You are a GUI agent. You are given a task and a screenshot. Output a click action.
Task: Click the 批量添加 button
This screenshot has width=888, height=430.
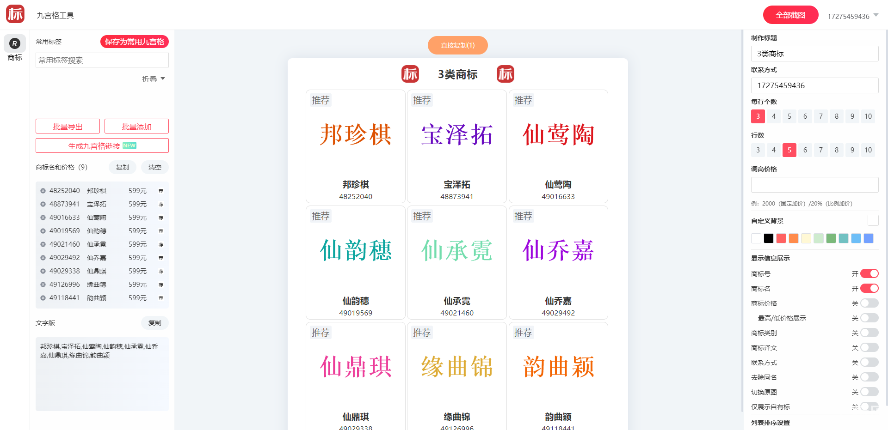click(136, 127)
